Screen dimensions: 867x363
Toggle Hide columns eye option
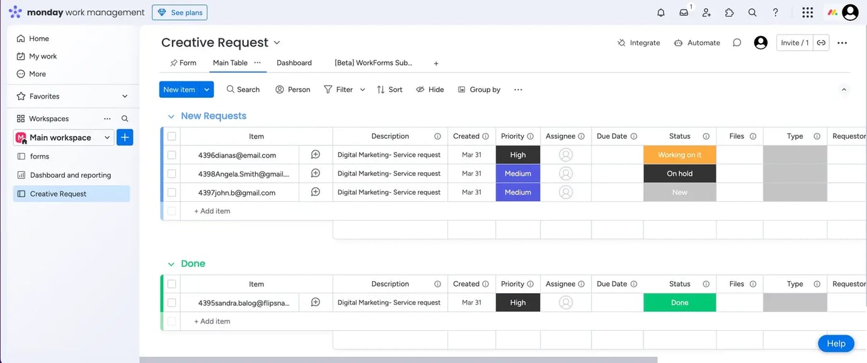coord(430,89)
